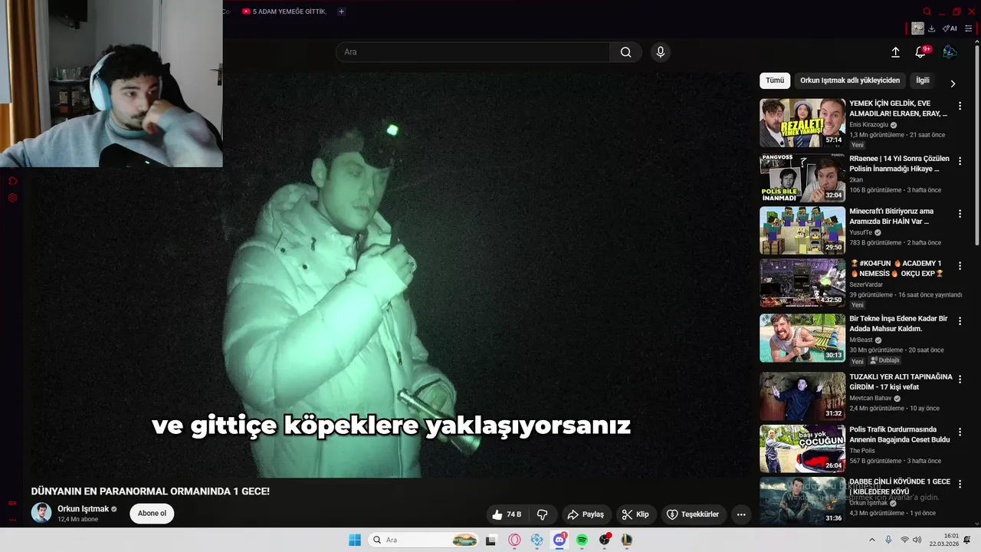This screenshot has width=981, height=552.
Task: Open a new browser tab with plus icon
Action: click(x=341, y=11)
